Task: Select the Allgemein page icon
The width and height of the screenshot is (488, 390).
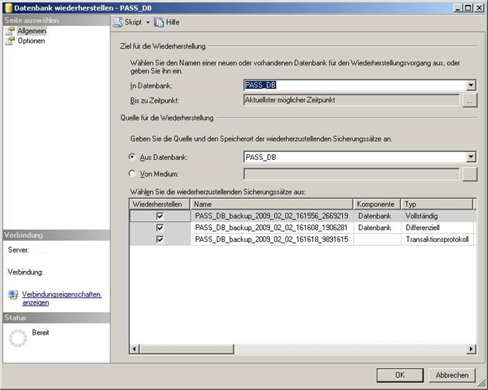Action: pos(10,31)
